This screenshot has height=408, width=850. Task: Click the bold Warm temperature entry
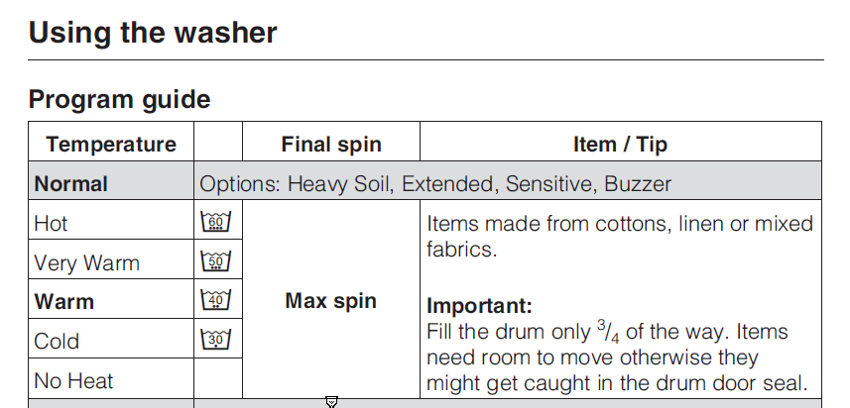click(x=63, y=301)
